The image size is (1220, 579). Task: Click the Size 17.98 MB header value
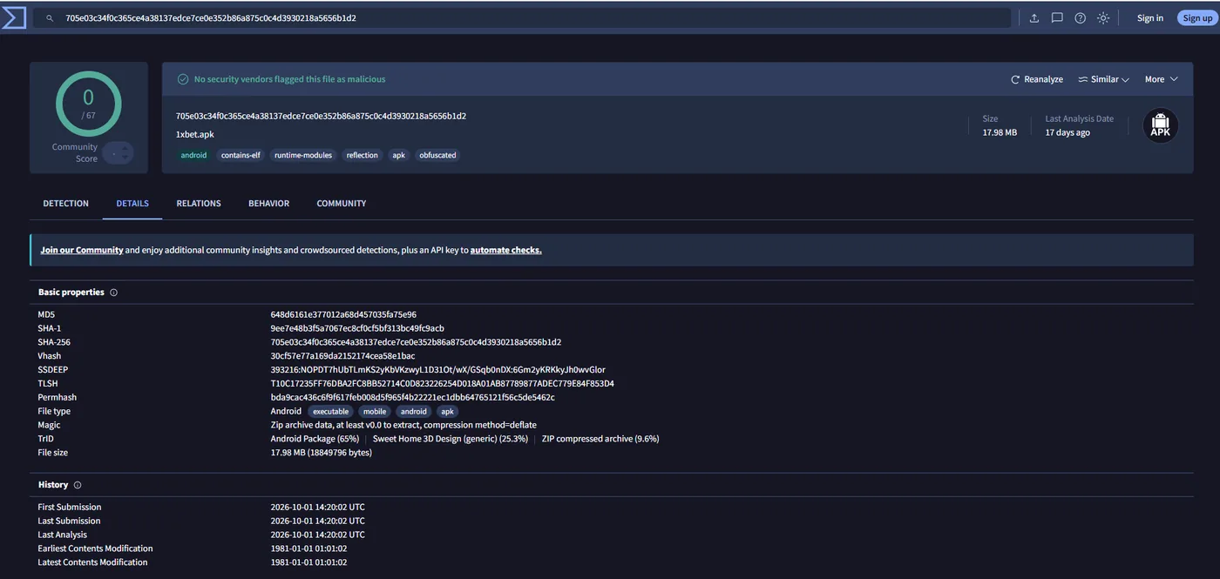1000,133
